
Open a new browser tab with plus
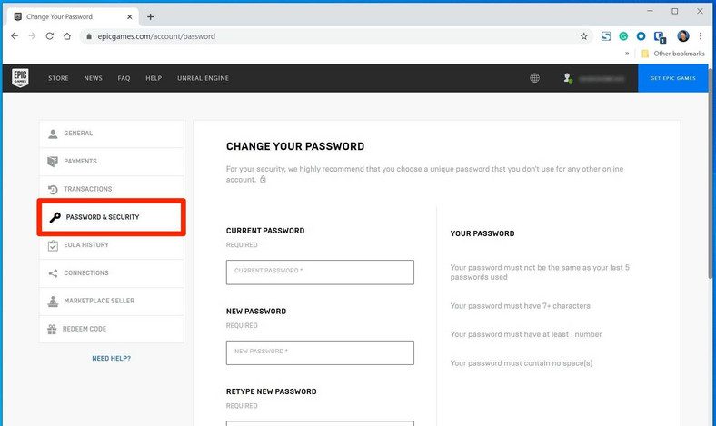150,17
